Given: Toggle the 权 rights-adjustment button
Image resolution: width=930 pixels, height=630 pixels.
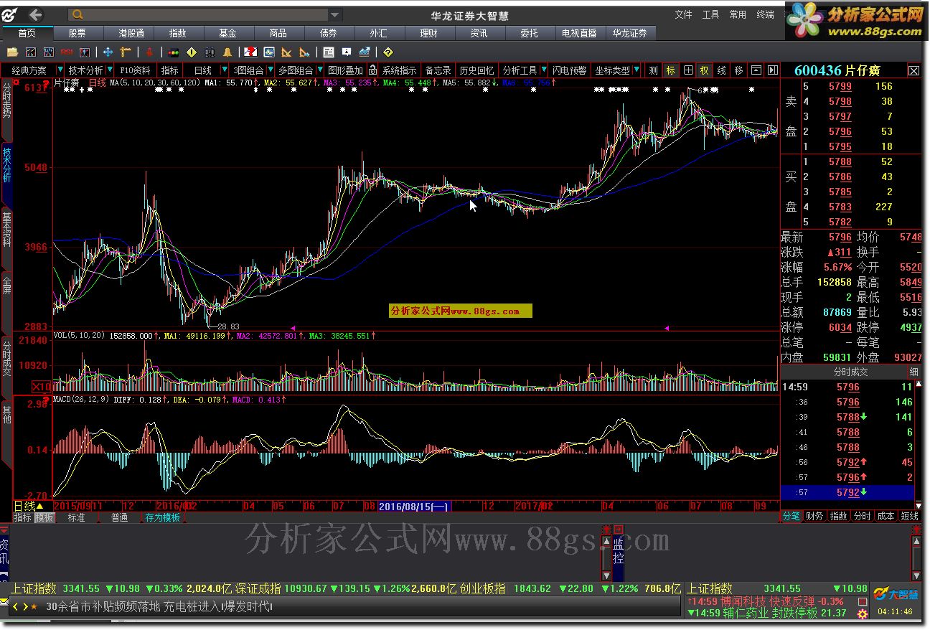Looking at the screenshot, I should click(705, 70).
